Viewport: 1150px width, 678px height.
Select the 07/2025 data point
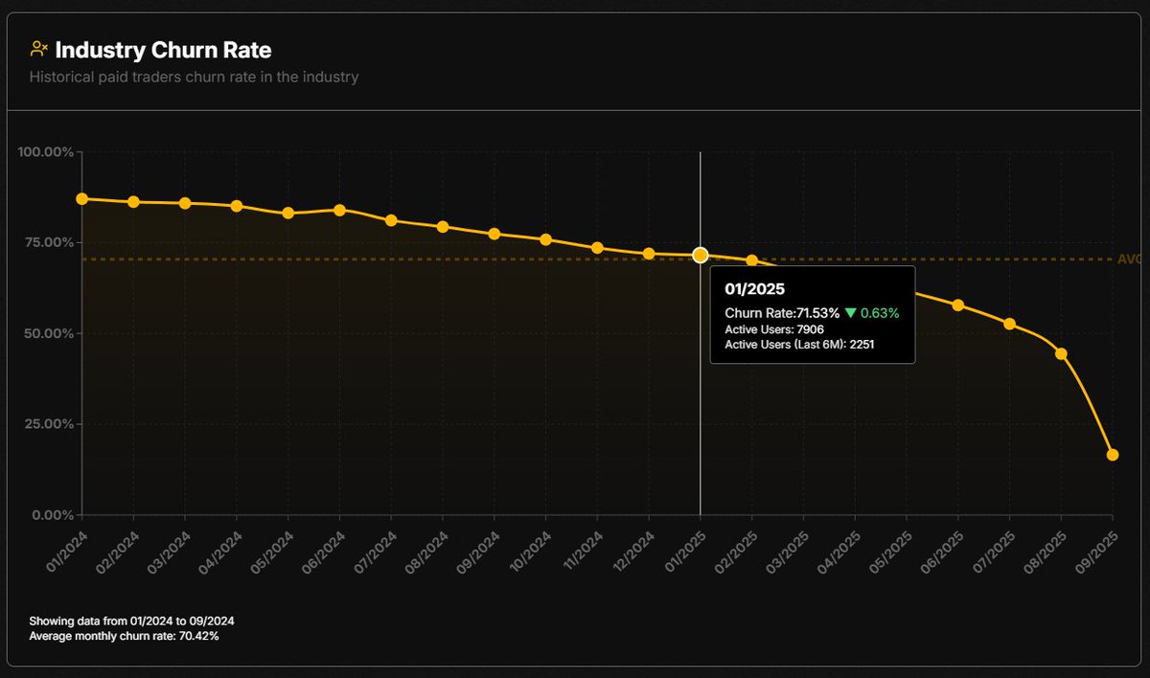pos(1009,324)
